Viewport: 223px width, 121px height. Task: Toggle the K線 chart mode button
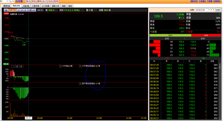click(x=6, y=10)
